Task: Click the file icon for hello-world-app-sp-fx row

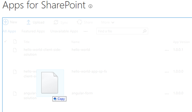Action: click(x=15, y=72)
